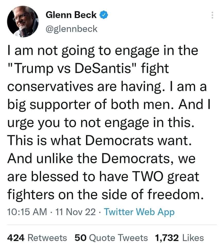The height and width of the screenshot is (247, 224).
Task: Open the three-dot more options menu
Action: (x=212, y=15)
